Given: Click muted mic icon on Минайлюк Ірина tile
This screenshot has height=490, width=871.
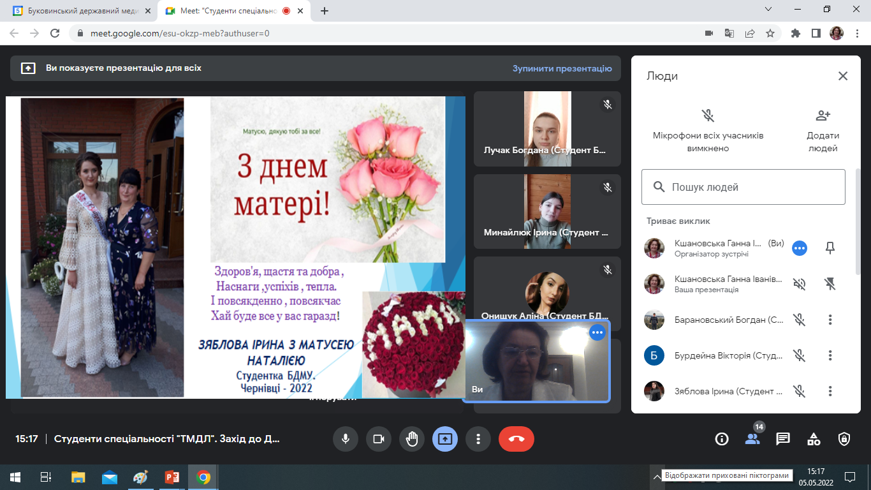Looking at the screenshot, I should 608,187.
